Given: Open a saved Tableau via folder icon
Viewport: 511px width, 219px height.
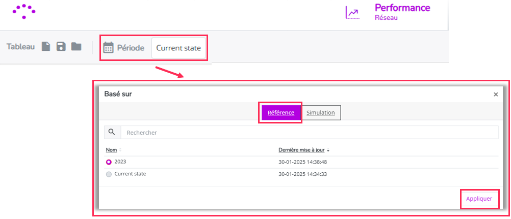Looking at the screenshot, I should (x=76, y=47).
